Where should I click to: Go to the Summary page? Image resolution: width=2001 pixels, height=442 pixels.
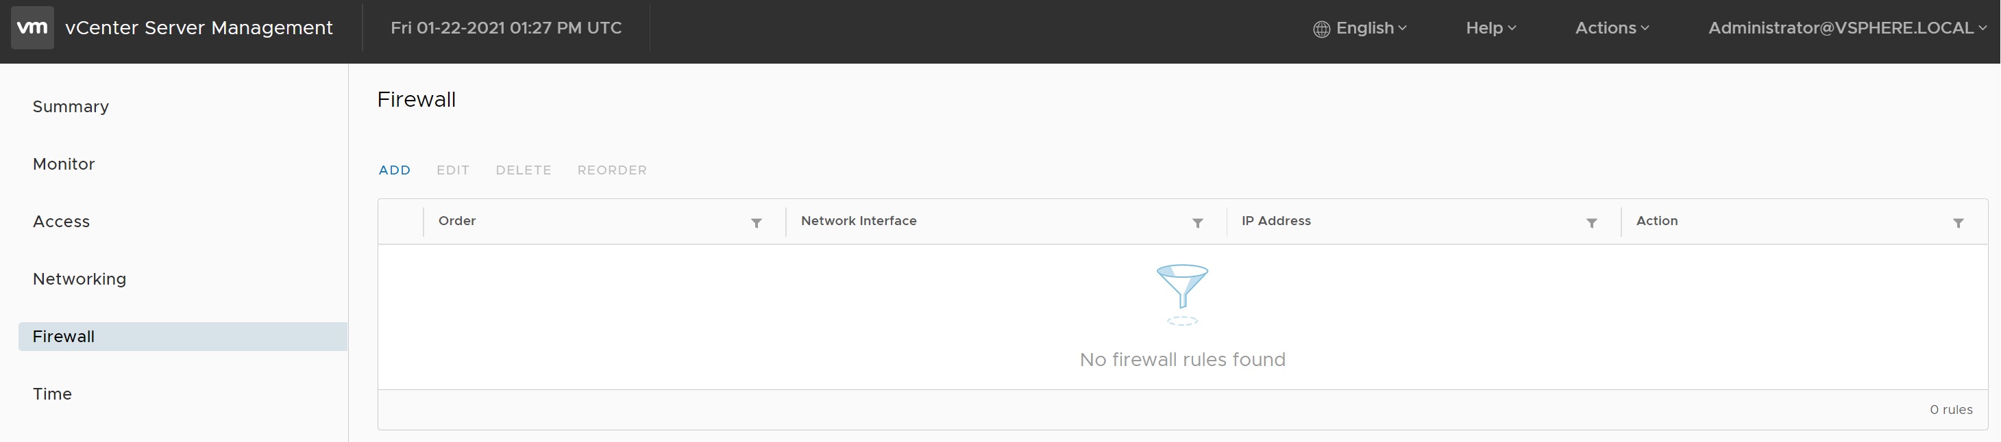tap(71, 107)
